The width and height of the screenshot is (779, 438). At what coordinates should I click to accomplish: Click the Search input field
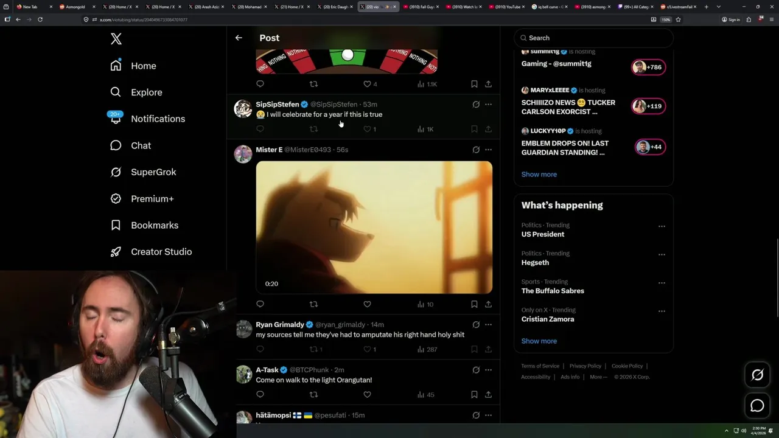tap(593, 38)
